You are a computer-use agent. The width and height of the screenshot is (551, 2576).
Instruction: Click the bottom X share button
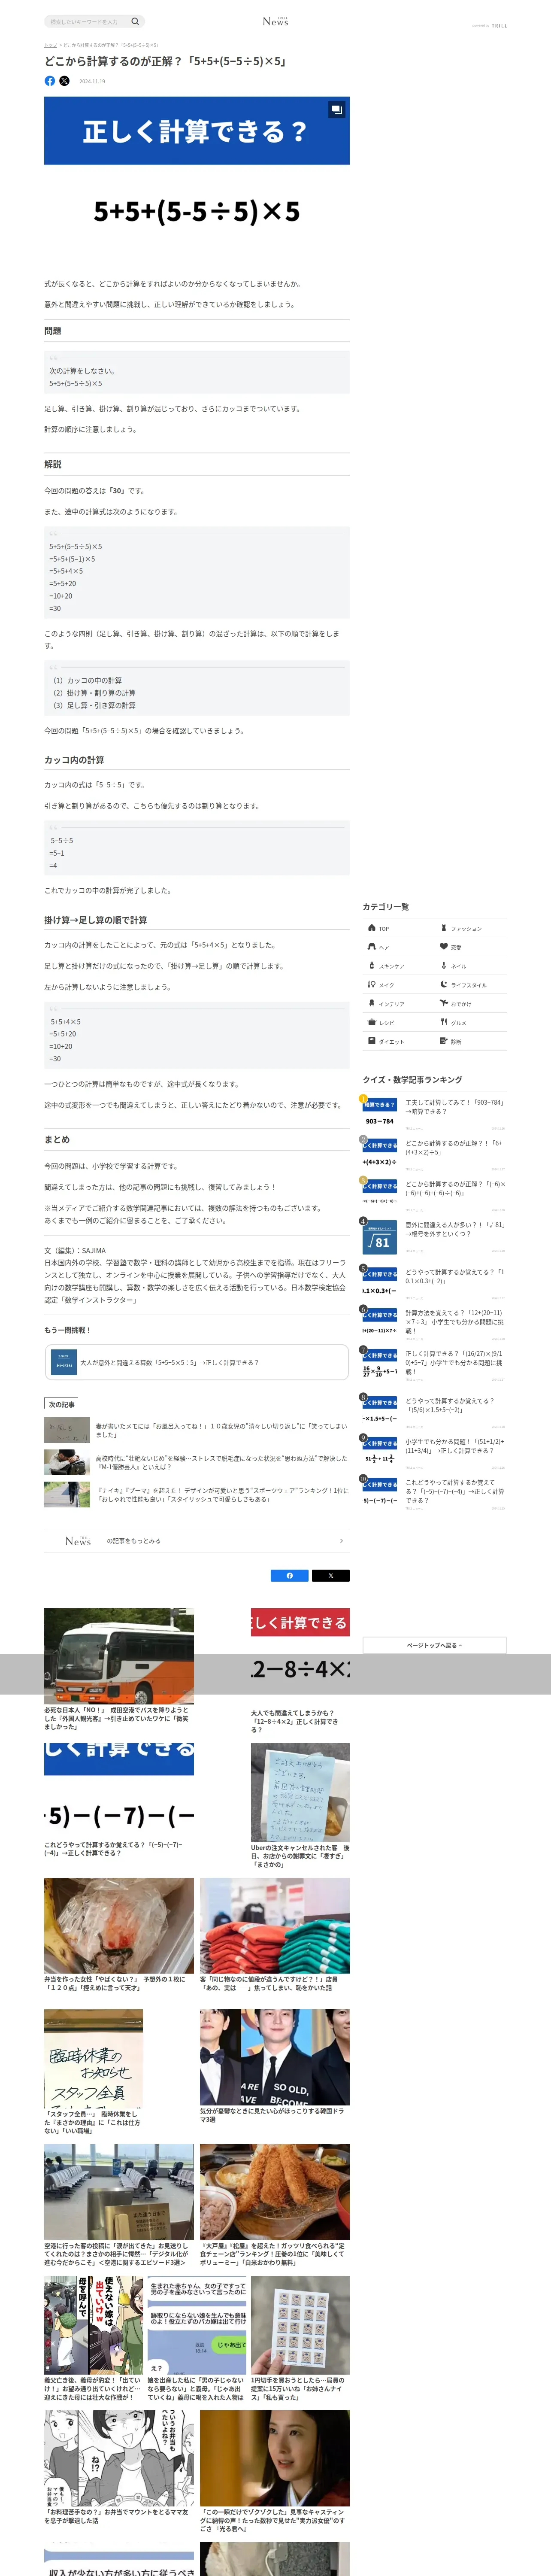[x=331, y=1575]
